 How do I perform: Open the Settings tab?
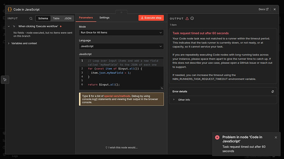point(104,18)
